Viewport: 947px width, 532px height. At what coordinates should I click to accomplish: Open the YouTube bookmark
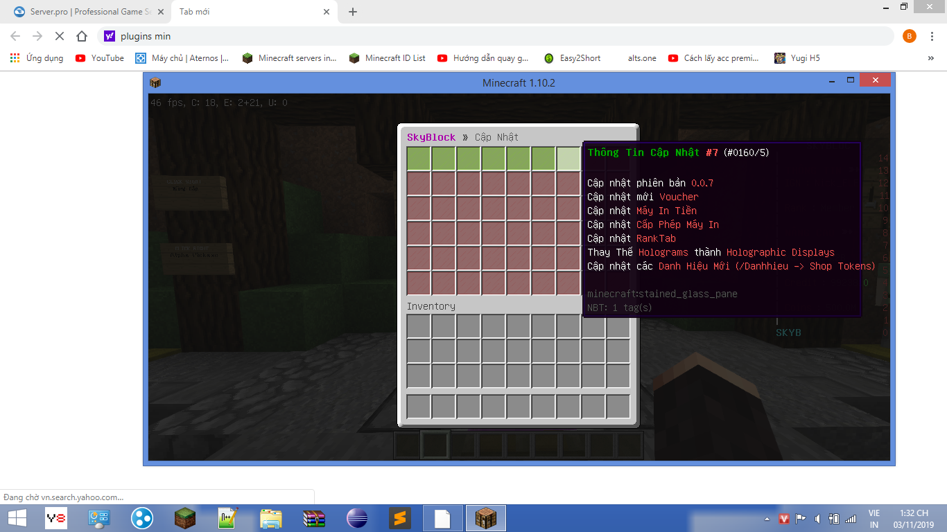(x=100, y=58)
